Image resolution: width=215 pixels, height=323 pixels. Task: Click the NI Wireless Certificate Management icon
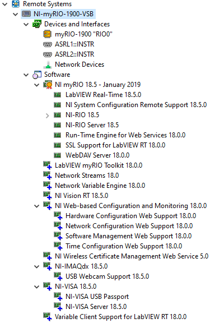click(x=48, y=256)
